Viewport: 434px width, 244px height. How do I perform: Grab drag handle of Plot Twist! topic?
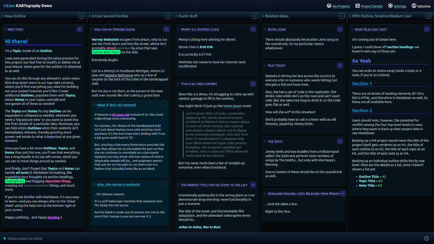pos(266,65)
